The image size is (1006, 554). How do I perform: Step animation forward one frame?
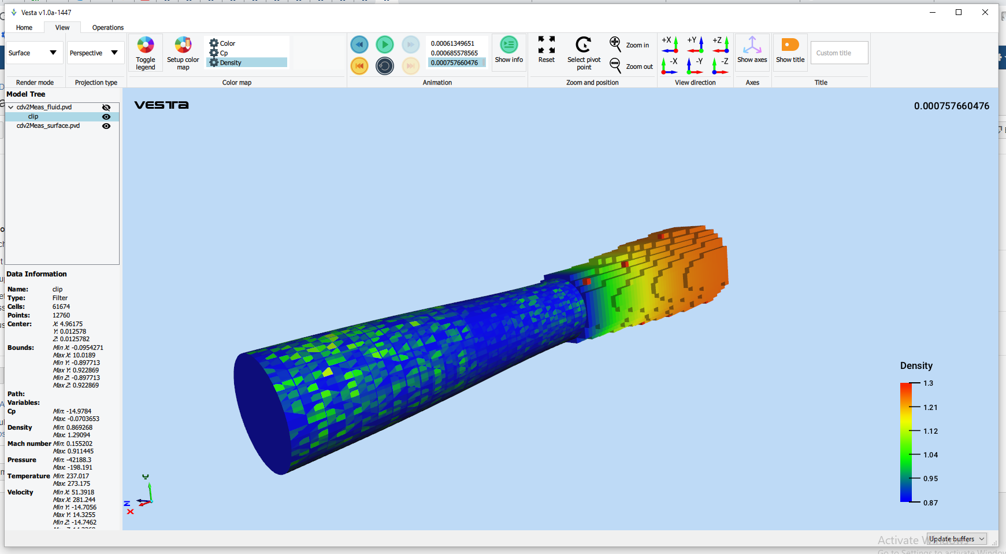[411, 45]
